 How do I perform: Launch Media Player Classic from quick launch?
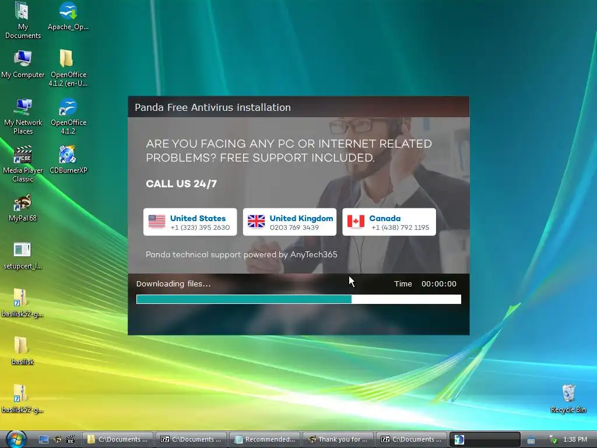coord(71,440)
